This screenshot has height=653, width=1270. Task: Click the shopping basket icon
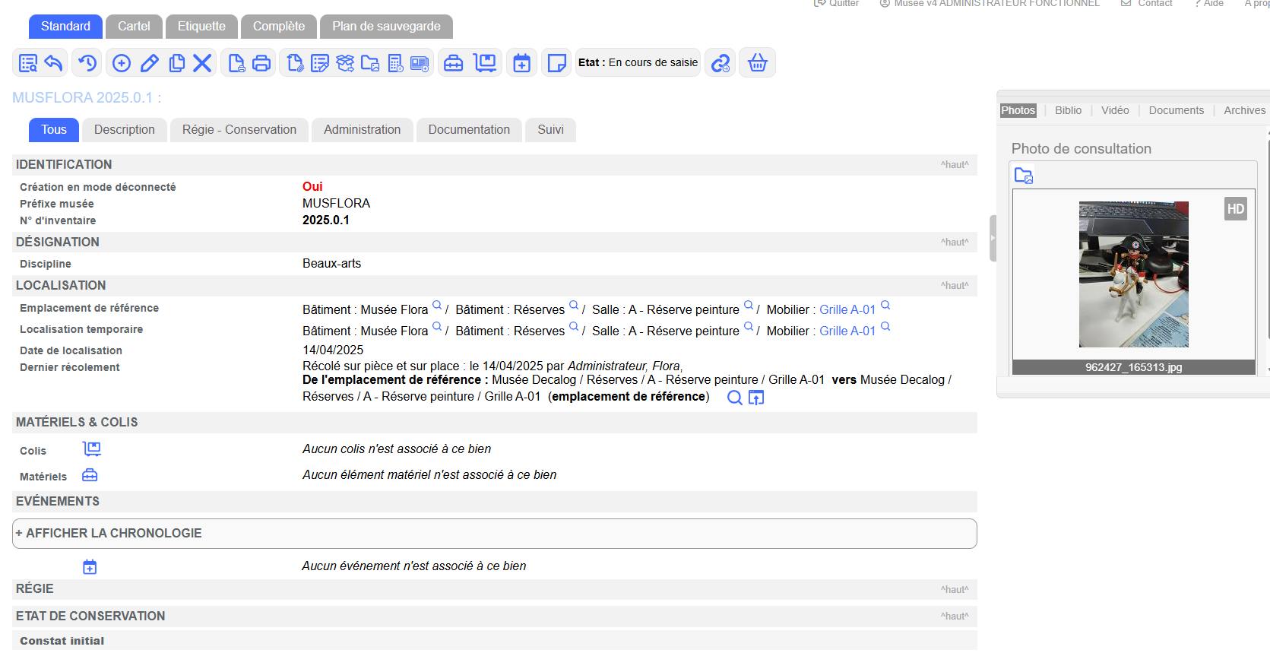(x=757, y=63)
